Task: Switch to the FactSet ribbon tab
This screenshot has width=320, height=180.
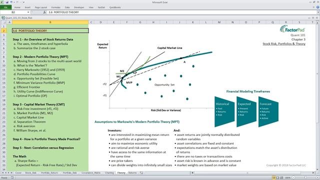Action: point(101,7)
